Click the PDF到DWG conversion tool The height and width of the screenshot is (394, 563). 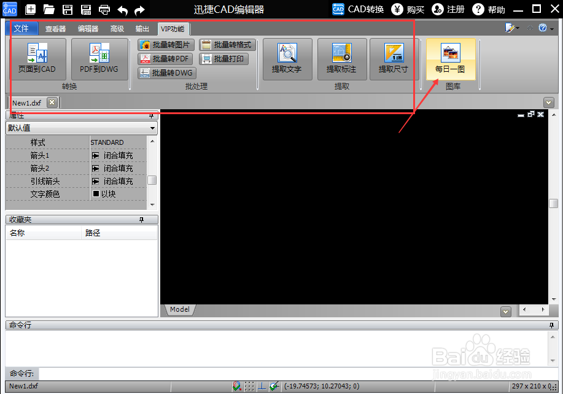pyautogui.click(x=99, y=59)
